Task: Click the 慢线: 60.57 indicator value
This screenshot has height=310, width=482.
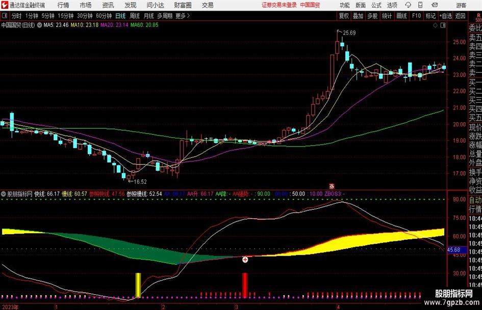Action: (74, 194)
